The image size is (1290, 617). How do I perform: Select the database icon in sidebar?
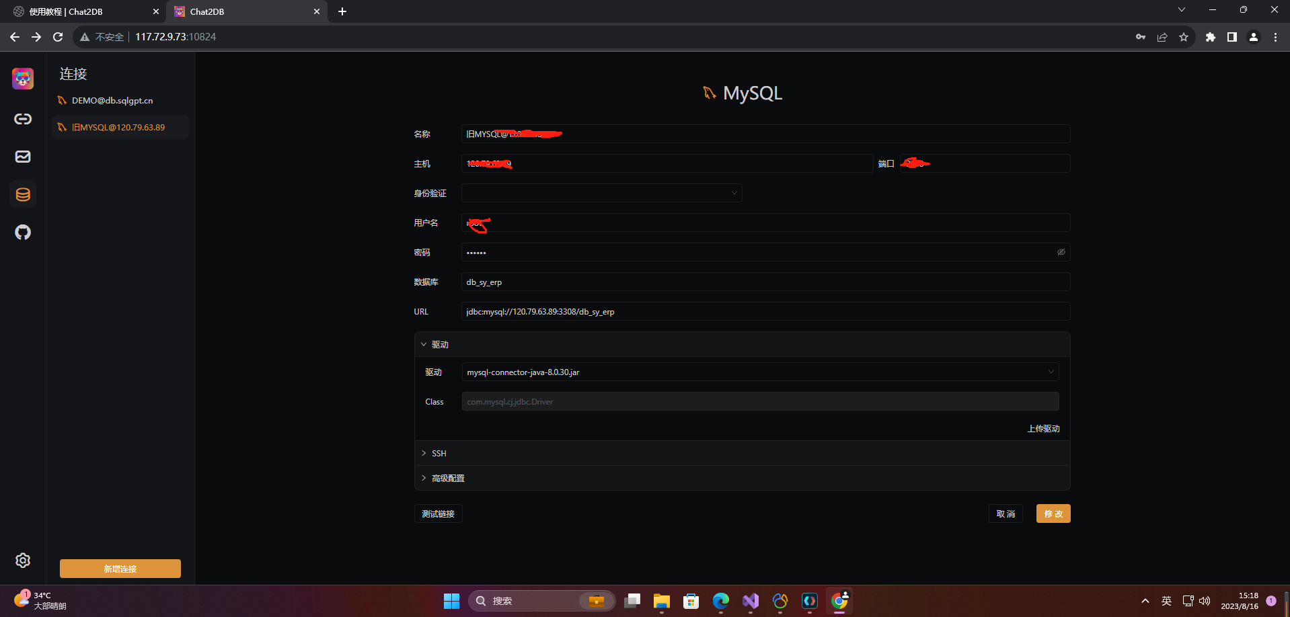coord(23,194)
